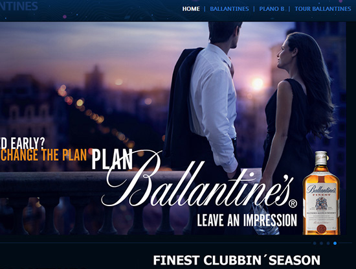Open the FINEST CLUBBIN´ SEASON heading
The height and width of the screenshot is (269, 356).
(236, 260)
